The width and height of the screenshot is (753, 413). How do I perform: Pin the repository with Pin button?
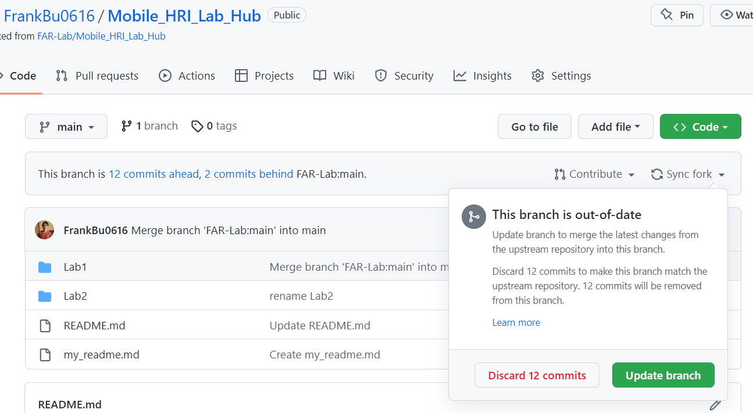pyautogui.click(x=677, y=15)
